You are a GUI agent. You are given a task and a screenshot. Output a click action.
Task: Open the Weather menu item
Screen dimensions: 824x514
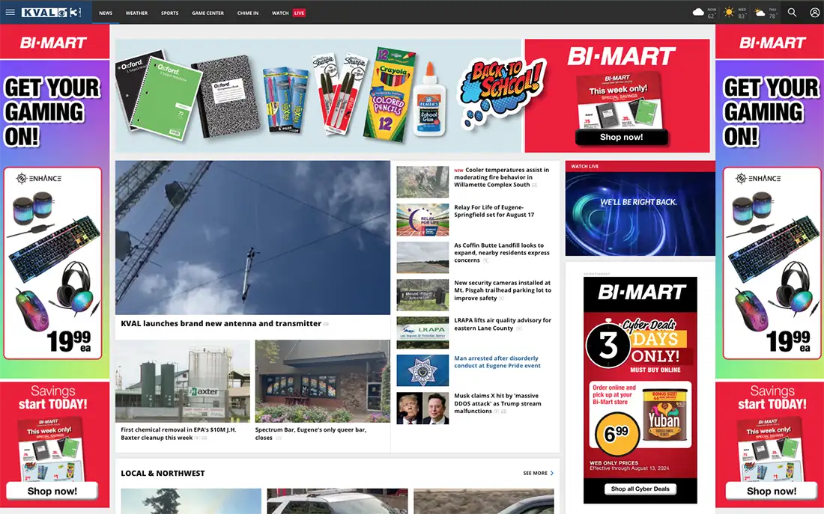pos(136,13)
